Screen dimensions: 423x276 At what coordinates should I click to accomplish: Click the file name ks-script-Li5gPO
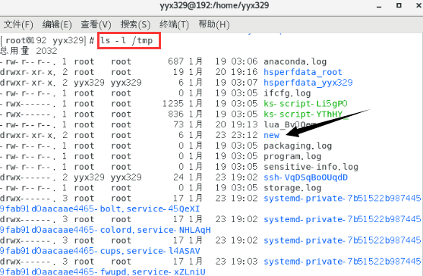(x=305, y=104)
